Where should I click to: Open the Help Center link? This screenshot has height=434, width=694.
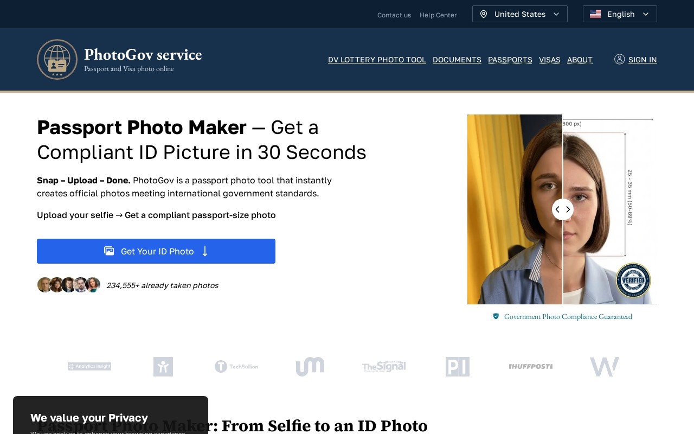[x=438, y=15]
